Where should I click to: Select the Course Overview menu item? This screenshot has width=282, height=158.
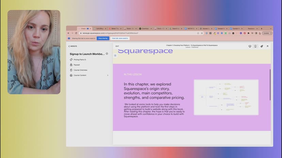(80, 70)
